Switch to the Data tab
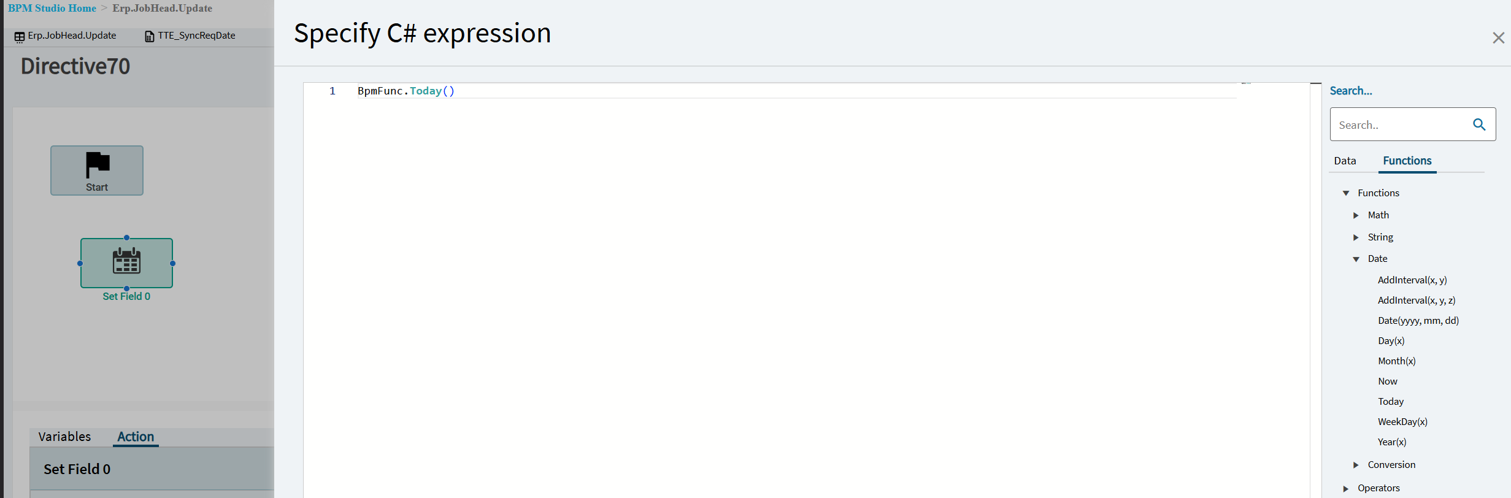Screen dimensions: 1511x498 (x=1345, y=161)
